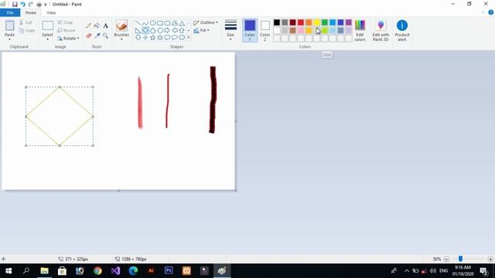Select the Eraser tool
495x278 pixels.
[x=89, y=36]
